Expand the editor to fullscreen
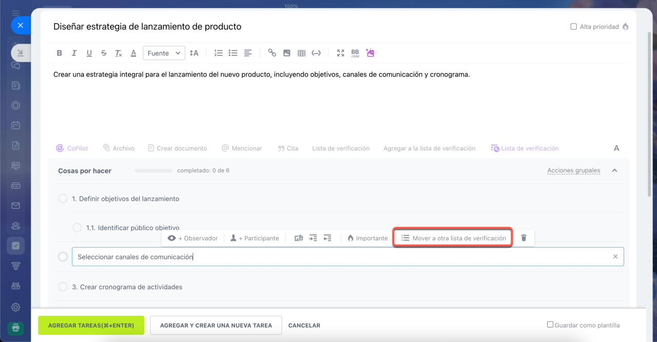Viewport: 657px width, 342px height. (x=340, y=53)
